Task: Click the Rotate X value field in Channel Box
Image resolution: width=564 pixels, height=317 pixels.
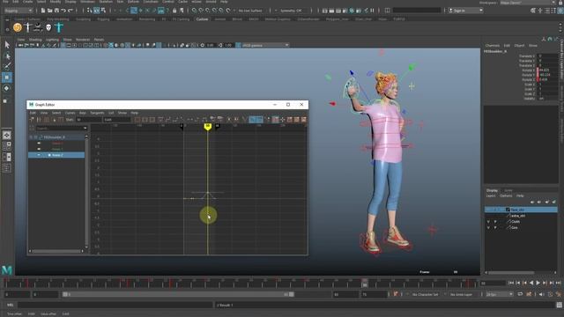Action: [547, 70]
